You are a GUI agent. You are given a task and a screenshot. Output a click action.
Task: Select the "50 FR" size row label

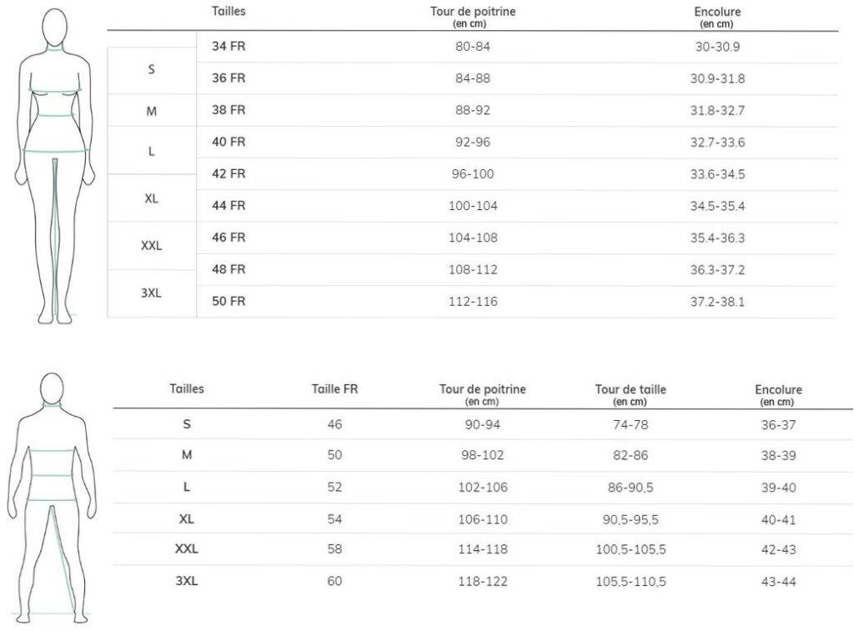(x=229, y=302)
